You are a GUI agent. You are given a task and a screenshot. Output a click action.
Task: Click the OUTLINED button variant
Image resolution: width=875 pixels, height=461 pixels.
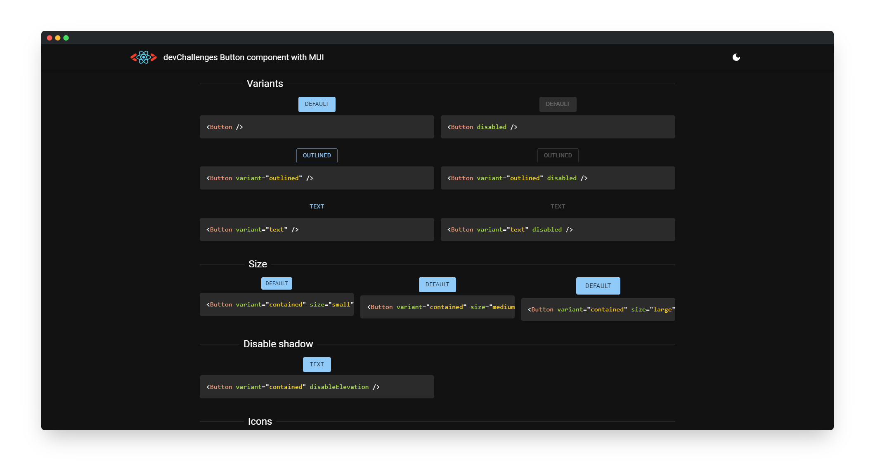coord(317,155)
